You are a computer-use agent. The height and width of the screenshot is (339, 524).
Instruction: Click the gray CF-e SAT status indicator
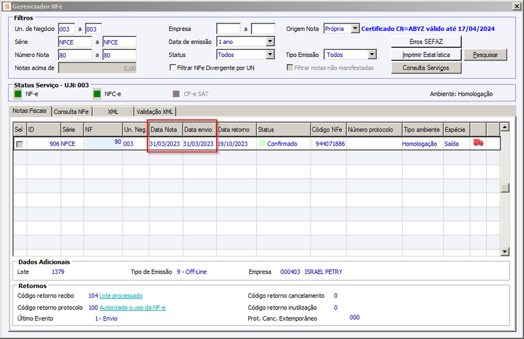(176, 94)
